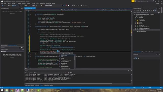Open Chrome from the Windows taskbar
The width and height of the screenshot is (163, 92).
click(12, 90)
